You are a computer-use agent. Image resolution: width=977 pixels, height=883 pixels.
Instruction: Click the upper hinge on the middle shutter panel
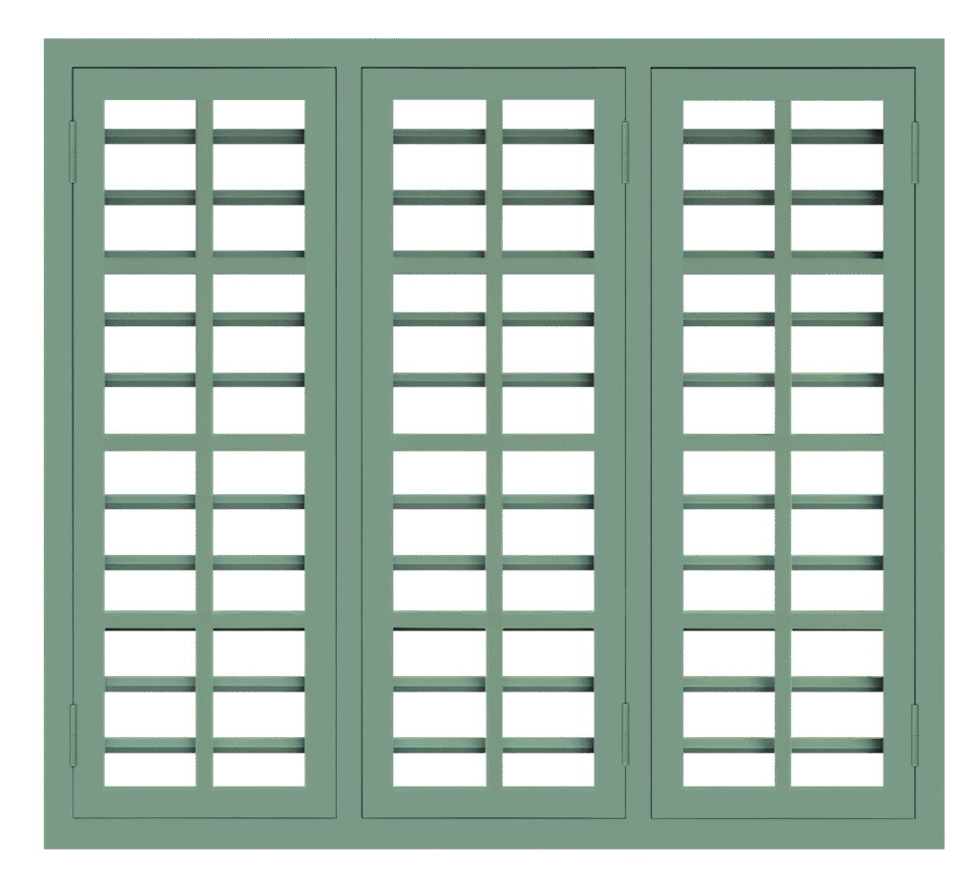pos(626,152)
